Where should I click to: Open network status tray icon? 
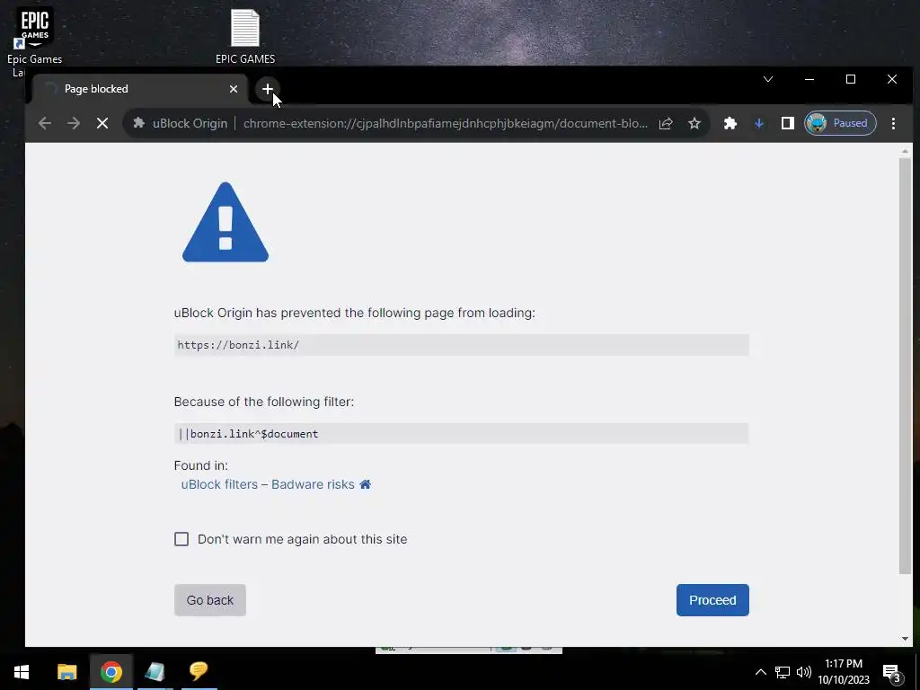tap(783, 672)
